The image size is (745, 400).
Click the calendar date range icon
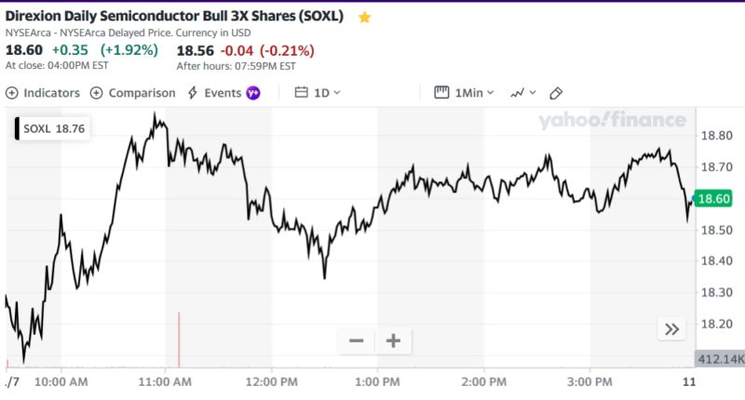click(301, 93)
